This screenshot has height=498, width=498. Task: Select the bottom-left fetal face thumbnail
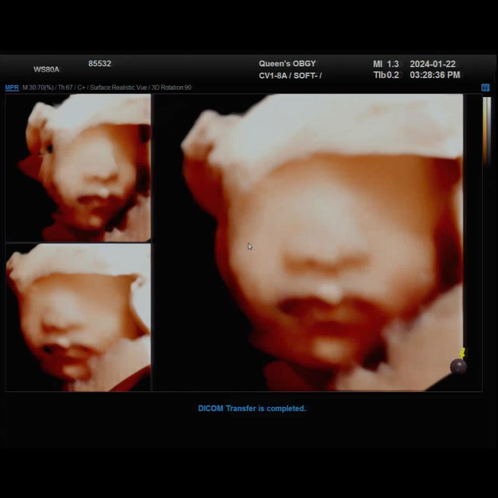78,317
